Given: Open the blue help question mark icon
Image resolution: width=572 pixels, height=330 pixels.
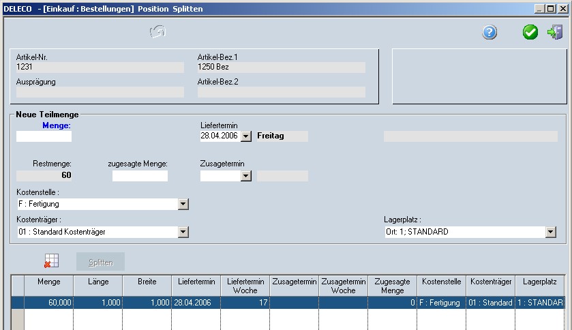Looking at the screenshot, I should pyautogui.click(x=490, y=32).
